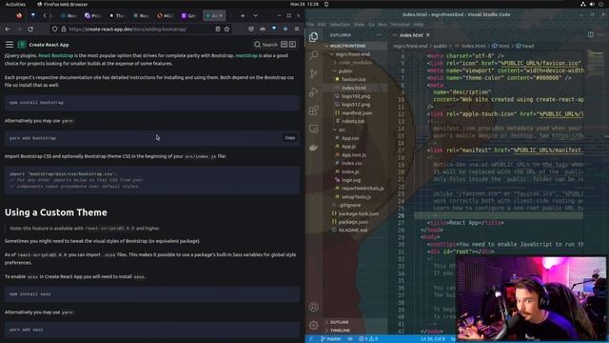Image resolution: width=609 pixels, height=343 pixels.
Task: Open the Terminal menu in VS Code
Action: 400,24
